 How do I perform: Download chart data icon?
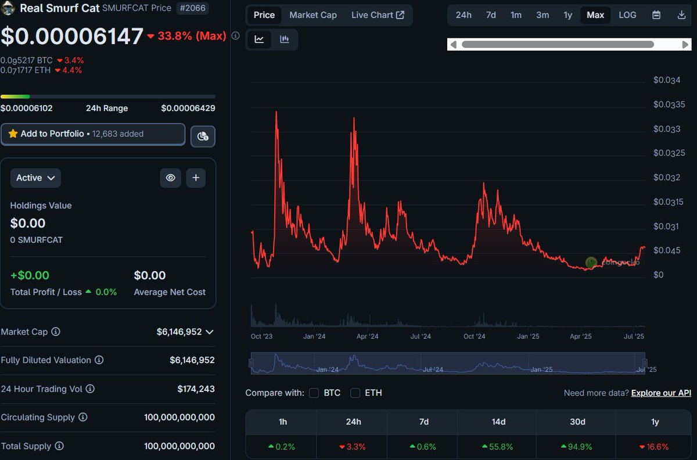(681, 15)
